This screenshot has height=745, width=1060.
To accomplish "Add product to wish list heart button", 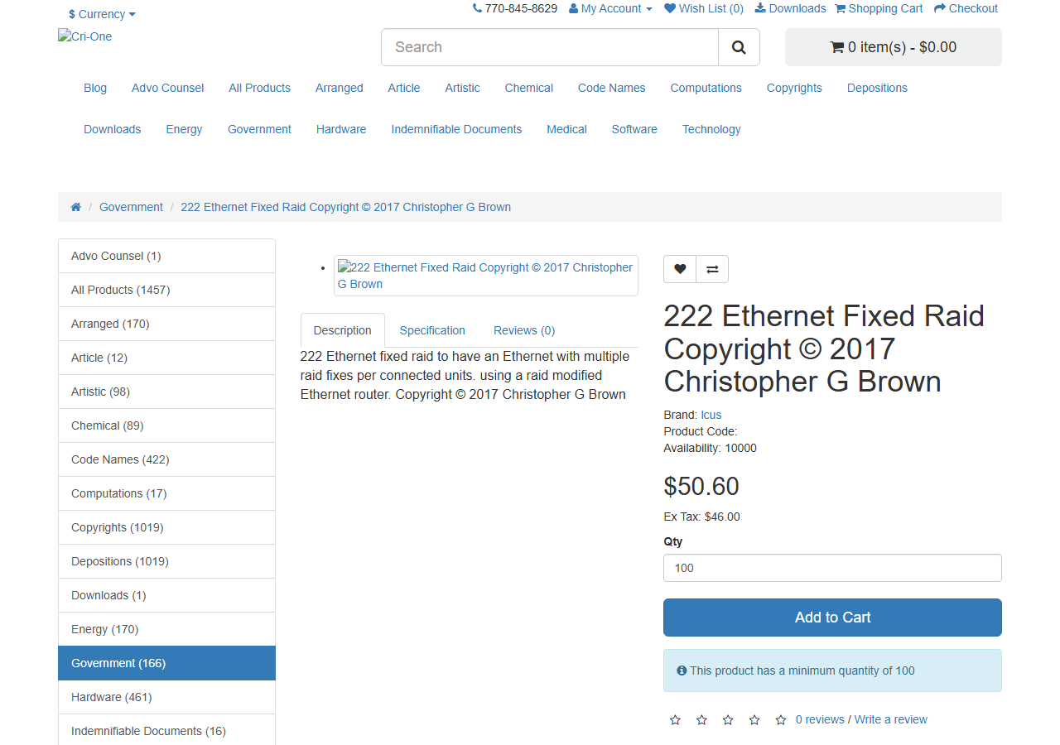I will click(680, 269).
